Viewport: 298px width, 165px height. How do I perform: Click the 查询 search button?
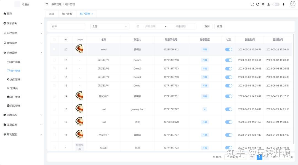(x=207, y=26)
